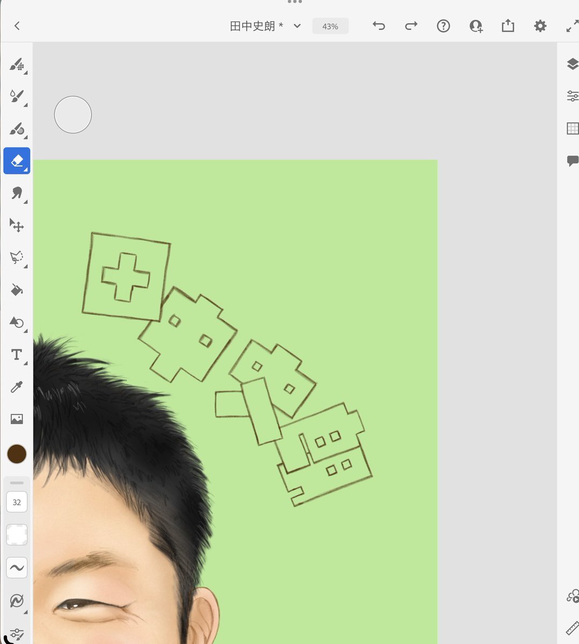
Task: Enter full screen mode
Action: [572, 26]
